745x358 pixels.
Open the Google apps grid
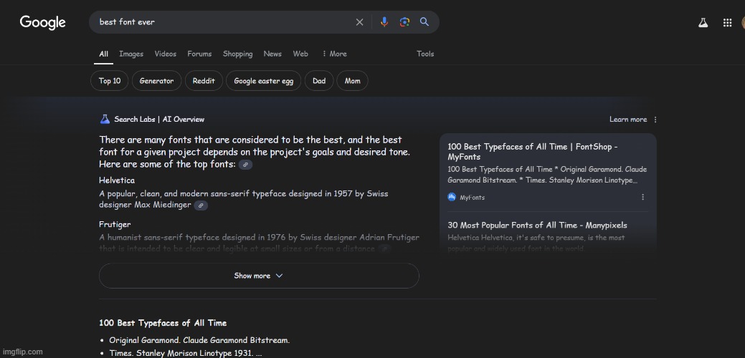tap(727, 23)
